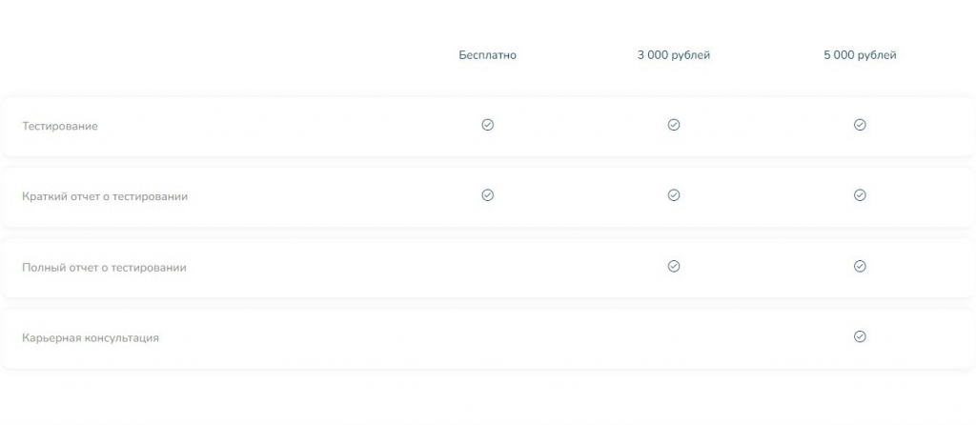Select the 5 000 рублей plan header
Viewport: 976px width, 425px height.
click(x=860, y=55)
